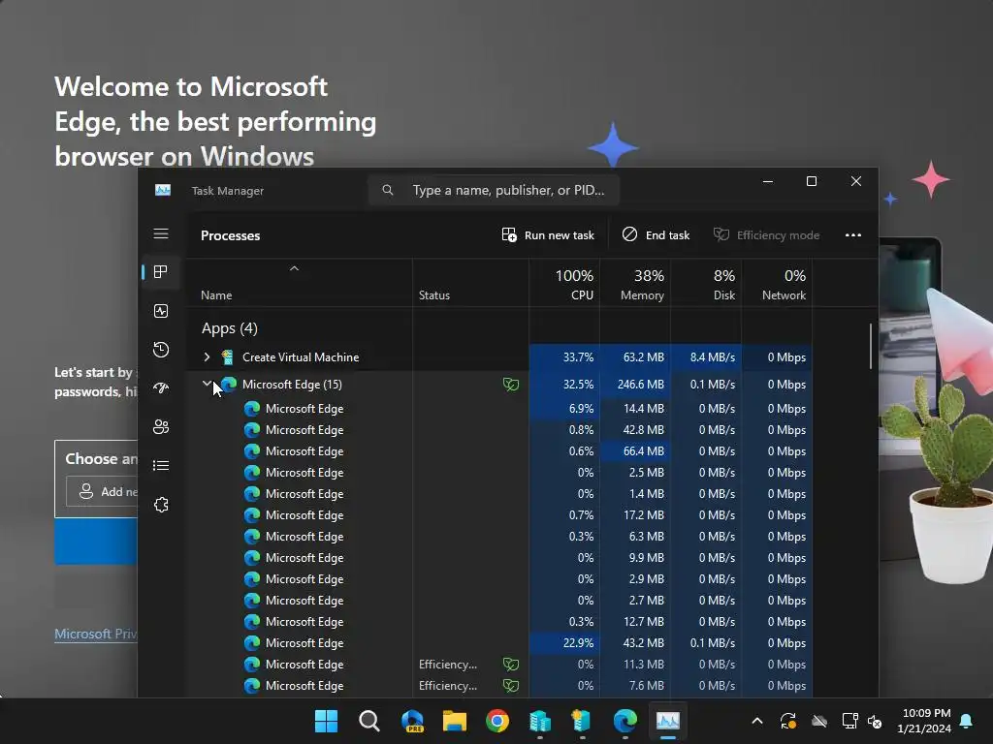Open the App history icon in sidebar
993x744 pixels.
[x=161, y=349]
